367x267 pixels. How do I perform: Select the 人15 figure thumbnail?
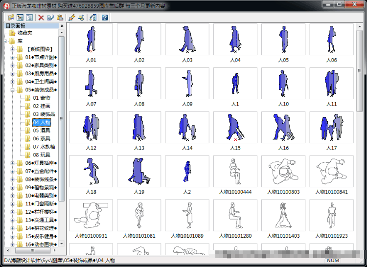(x=235, y=128)
